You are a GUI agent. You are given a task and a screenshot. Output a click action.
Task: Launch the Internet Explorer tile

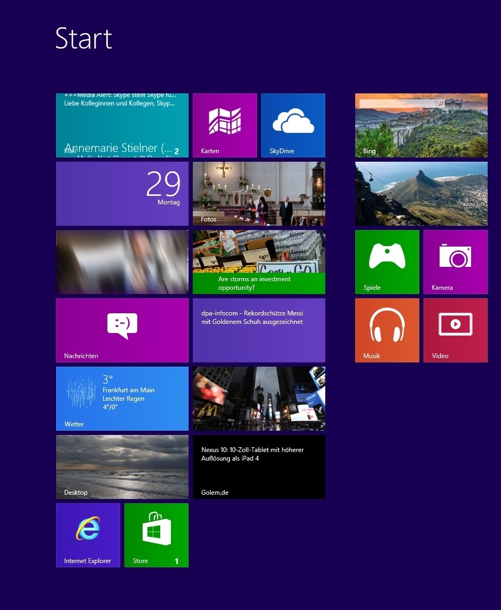click(88, 535)
